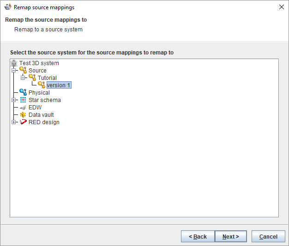Close the Remap source mappings dialog

[x=282, y=7]
